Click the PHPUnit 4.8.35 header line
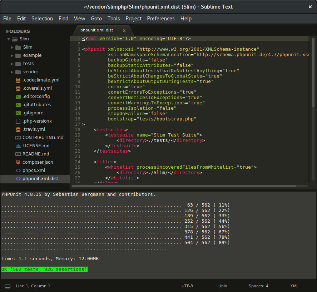The height and width of the screenshot is (292, 317). tap(78, 194)
